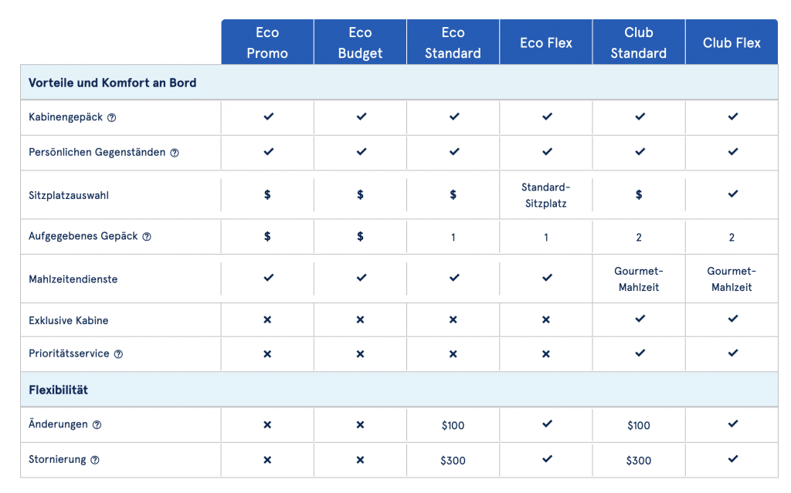
Task: Click the Standard-Sitzplatz text under Eco Flex
Action: [546, 195]
